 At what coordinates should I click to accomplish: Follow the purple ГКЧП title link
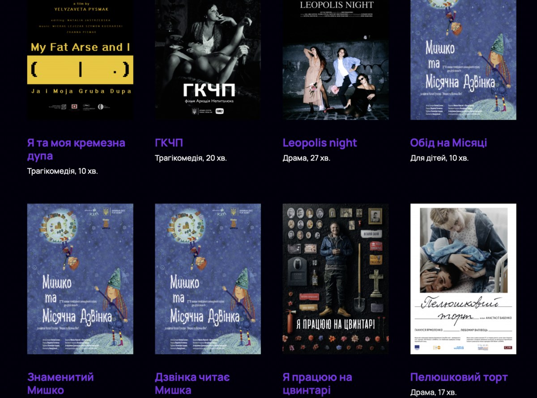(x=169, y=143)
